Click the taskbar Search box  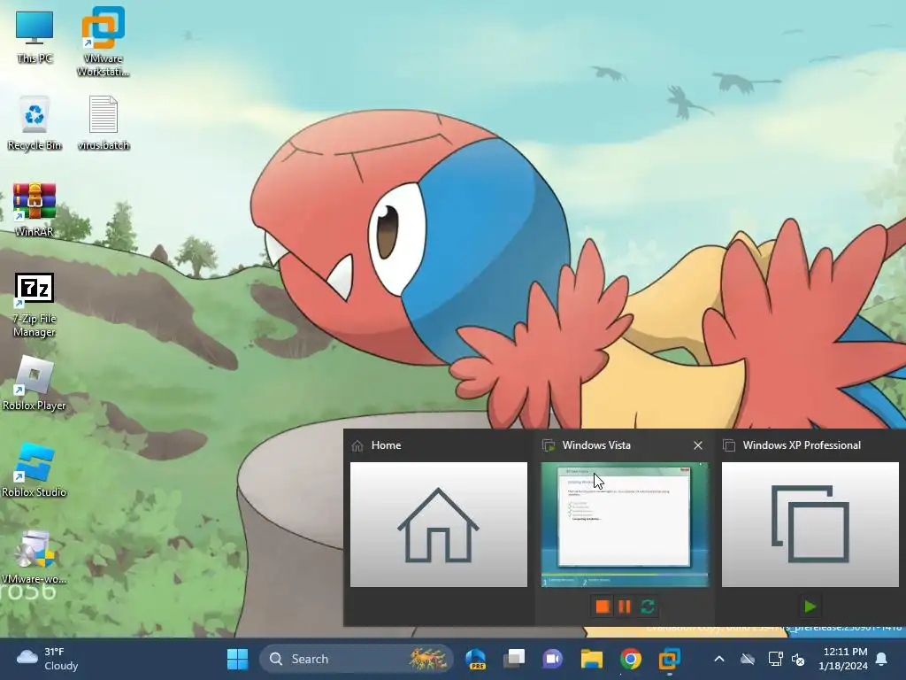(x=357, y=659)
